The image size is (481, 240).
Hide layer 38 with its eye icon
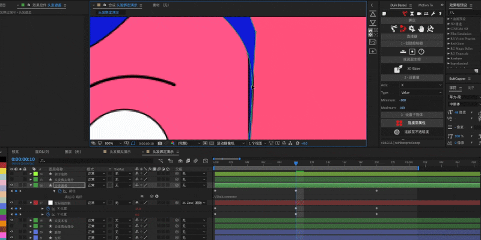pyautogui.click(x=11, y=220)
